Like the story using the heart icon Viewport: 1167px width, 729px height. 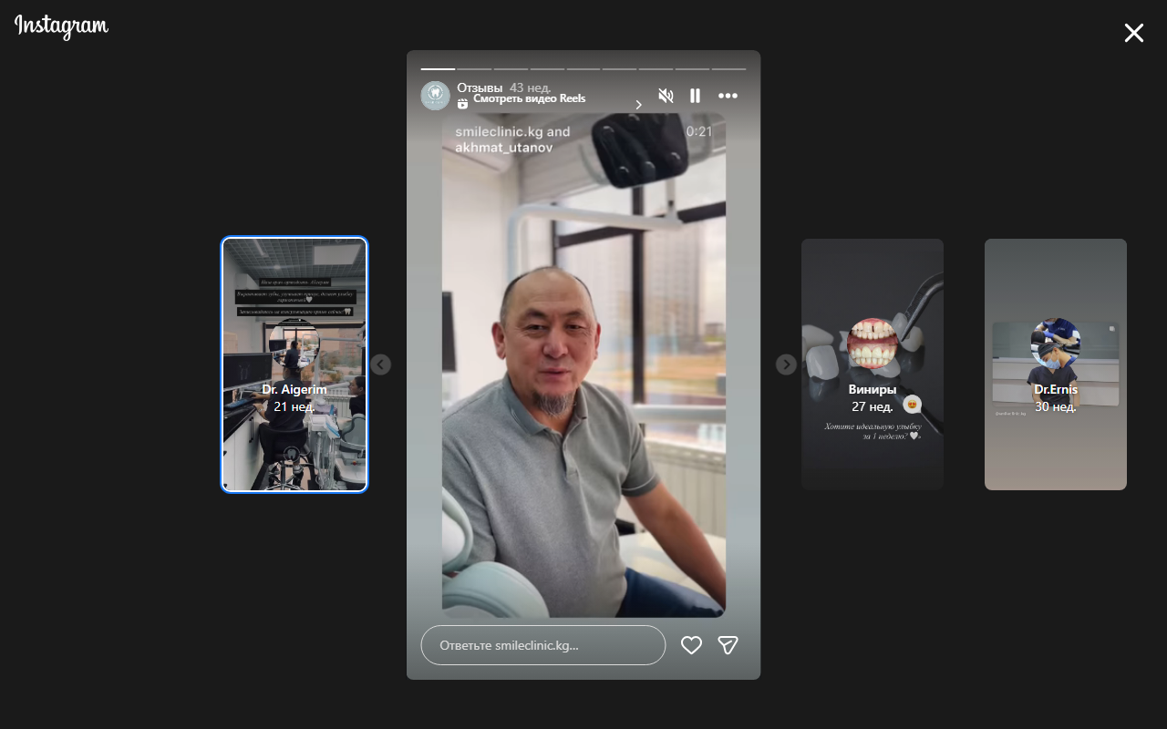pyautogui.click(x=691, y=645)
